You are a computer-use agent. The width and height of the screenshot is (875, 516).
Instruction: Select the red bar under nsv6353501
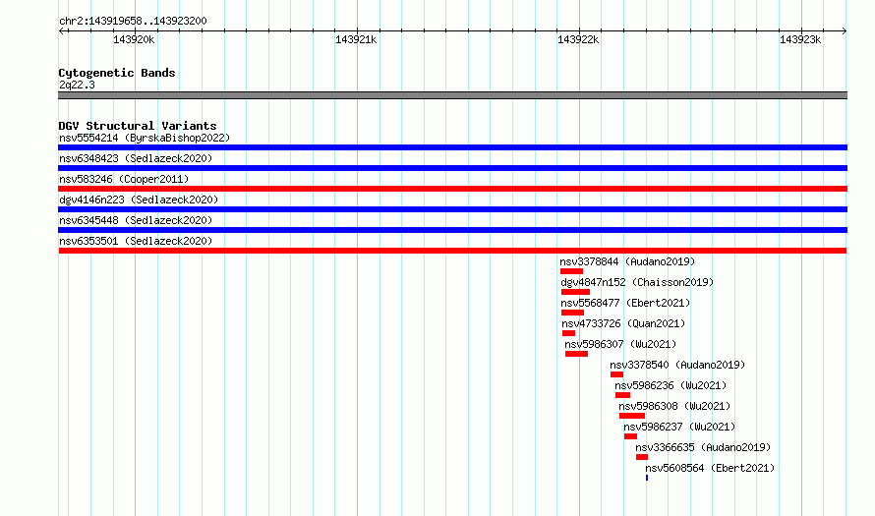coord(452,251)
